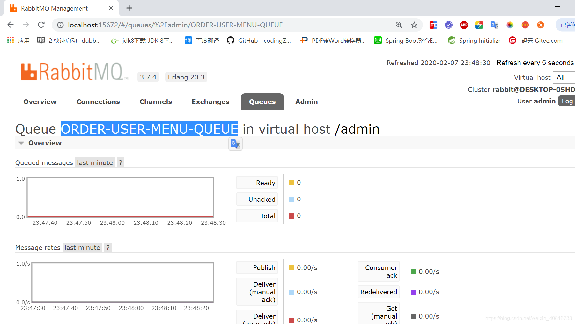Show help for Message rates
Image resolution: width=575 pixels, height=324 pixels.
tap(108, 248)
